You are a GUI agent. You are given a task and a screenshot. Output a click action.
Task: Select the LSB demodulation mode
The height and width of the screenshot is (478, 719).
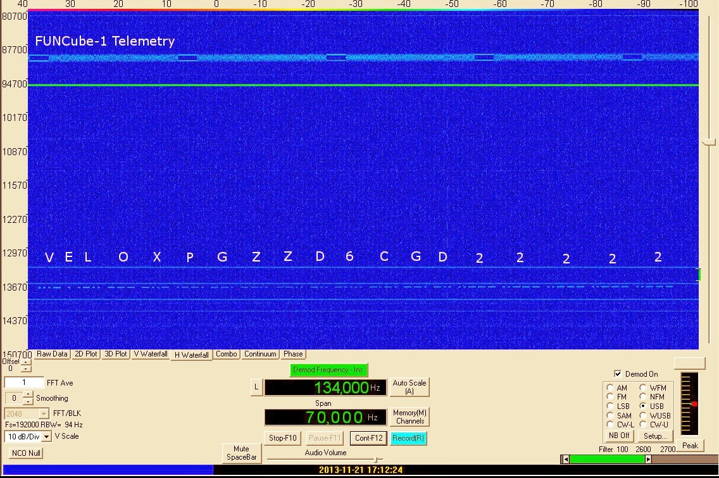click(610, 406)
